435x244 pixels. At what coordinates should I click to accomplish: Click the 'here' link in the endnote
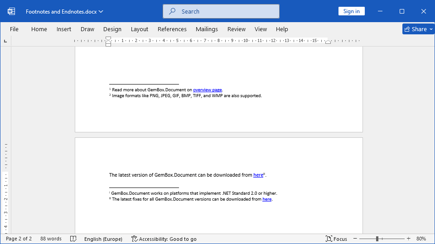[x=267, y=199]
